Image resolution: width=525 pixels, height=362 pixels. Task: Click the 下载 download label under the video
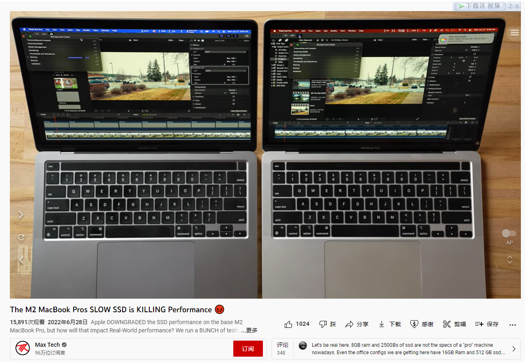click(395, 324)
